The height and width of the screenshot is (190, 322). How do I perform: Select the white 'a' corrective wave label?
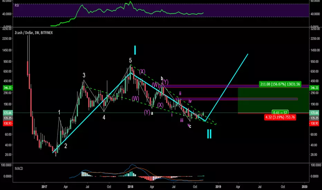[x=152, y=113]
